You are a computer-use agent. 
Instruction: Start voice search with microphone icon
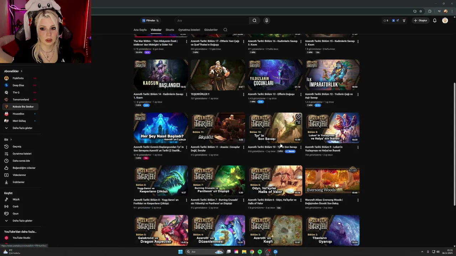[266, 21]
